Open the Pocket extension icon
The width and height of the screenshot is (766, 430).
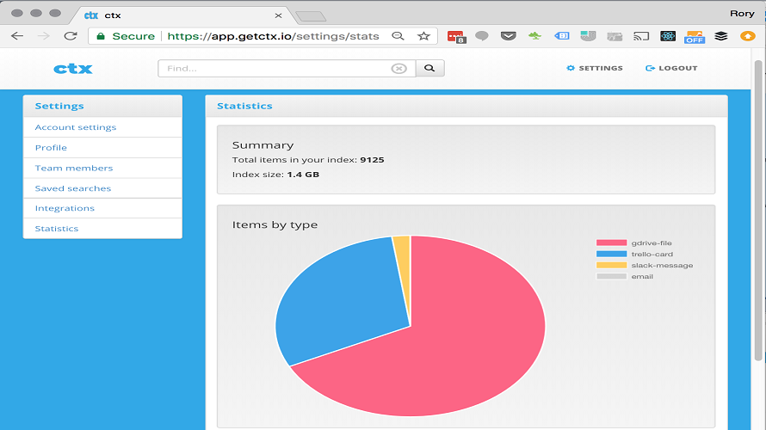pos(508,36)
